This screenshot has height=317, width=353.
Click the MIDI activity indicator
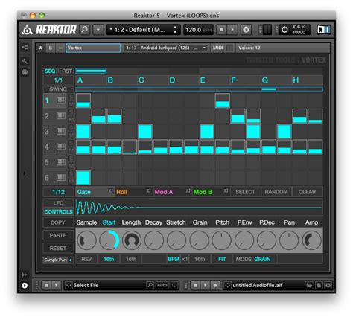click(x=229, y=48)
